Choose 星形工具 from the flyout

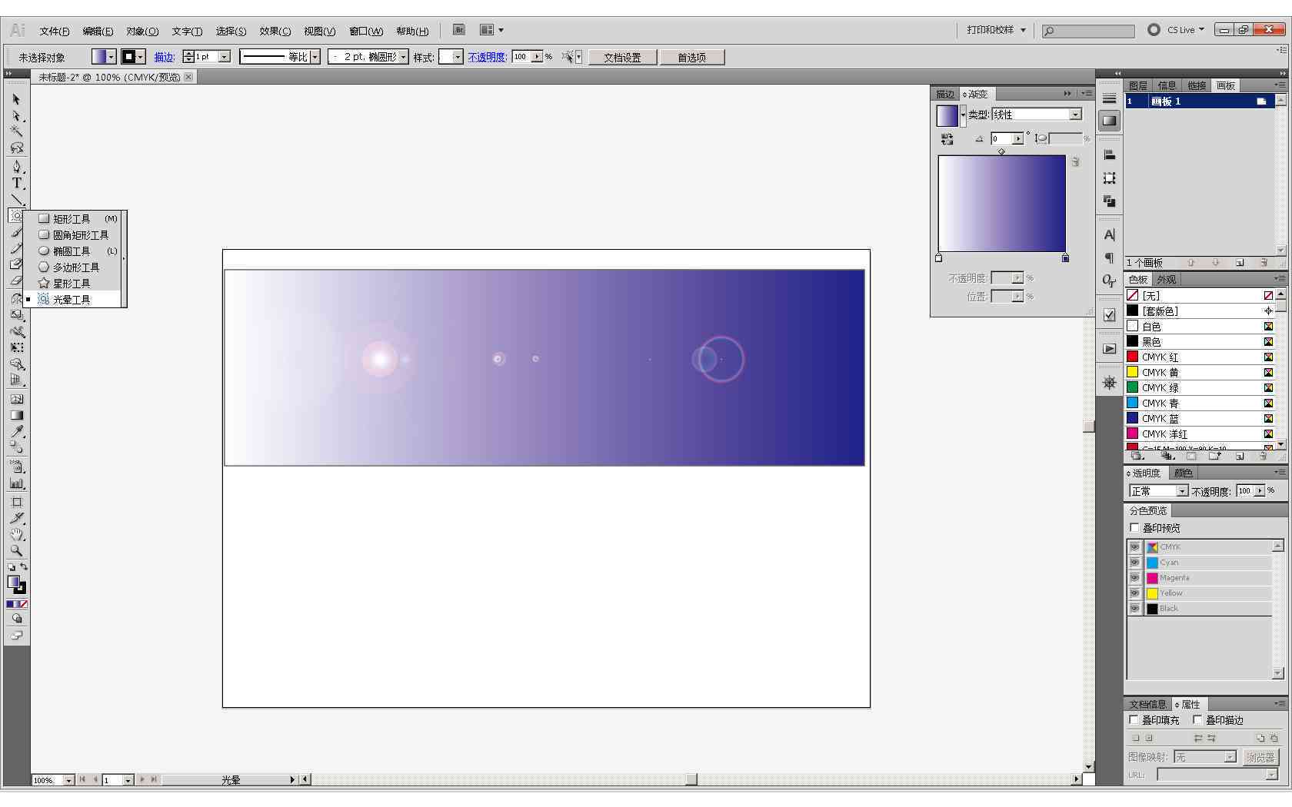tap(72, 284)
